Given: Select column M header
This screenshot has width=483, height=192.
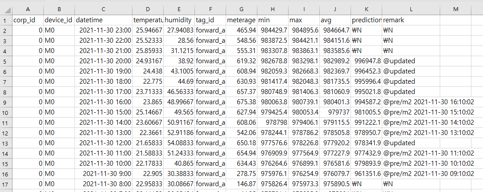Looking at the screenshot, I should point(456,9).
